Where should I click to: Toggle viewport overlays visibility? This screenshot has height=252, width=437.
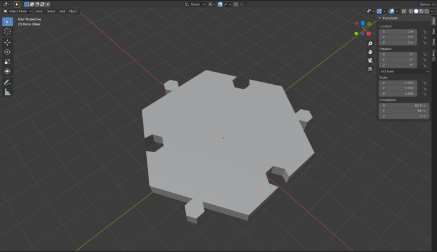[391, 11]
